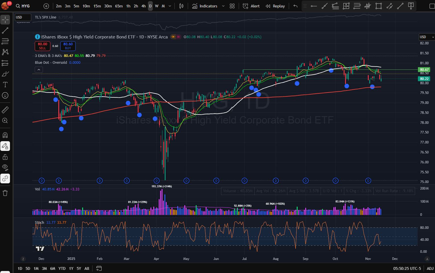Create an Alert from the toolbar
Screen dimensions: 435x273
(x=251, y=6)
